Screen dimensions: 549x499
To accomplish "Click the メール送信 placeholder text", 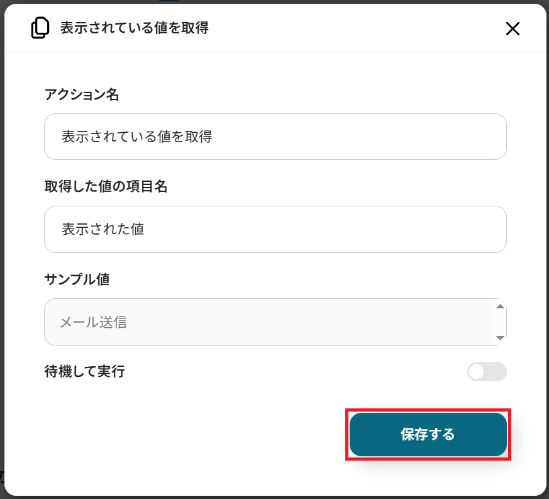I will [x=93, y=322].
